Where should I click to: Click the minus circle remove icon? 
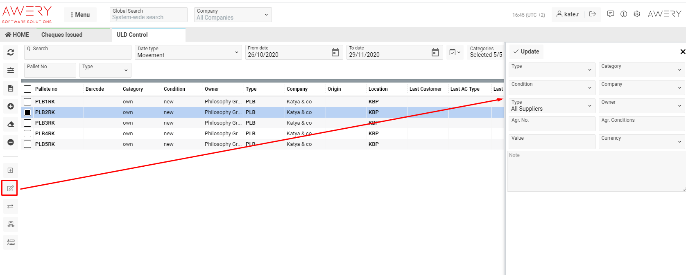[x=11, y=142]
